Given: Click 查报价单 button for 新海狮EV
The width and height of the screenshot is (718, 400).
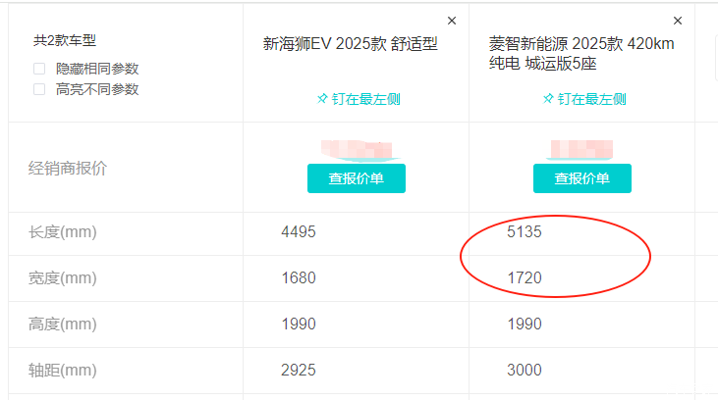Looking at the screenshot, I should pyautogui.click(x=356, y=178).
